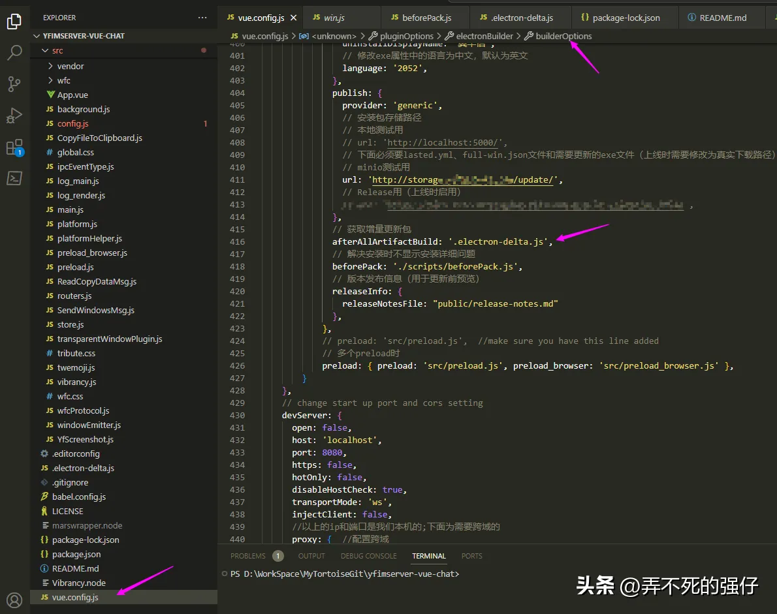Open App.vue in explorer
The image size is (777, 614).
(124, 95)
